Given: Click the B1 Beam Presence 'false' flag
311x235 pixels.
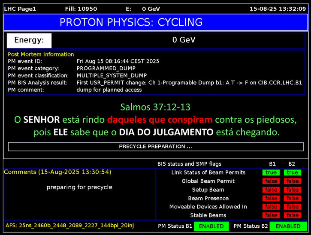Looking at the screenshot, I should [x=271, y=198].
